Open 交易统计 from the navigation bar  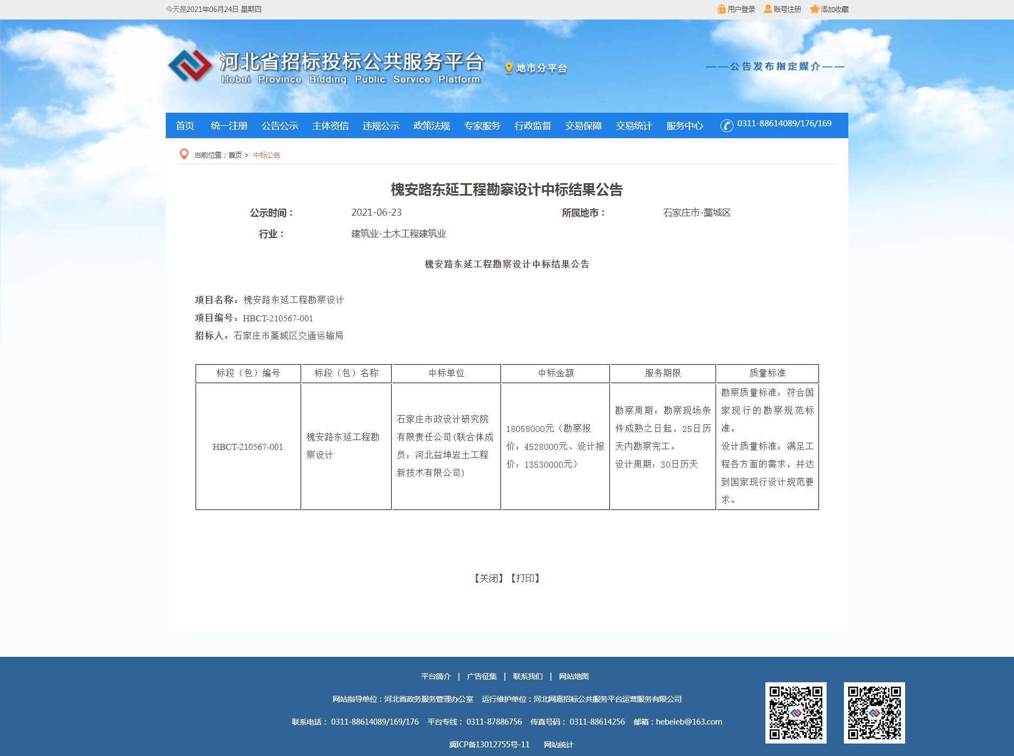634,126
